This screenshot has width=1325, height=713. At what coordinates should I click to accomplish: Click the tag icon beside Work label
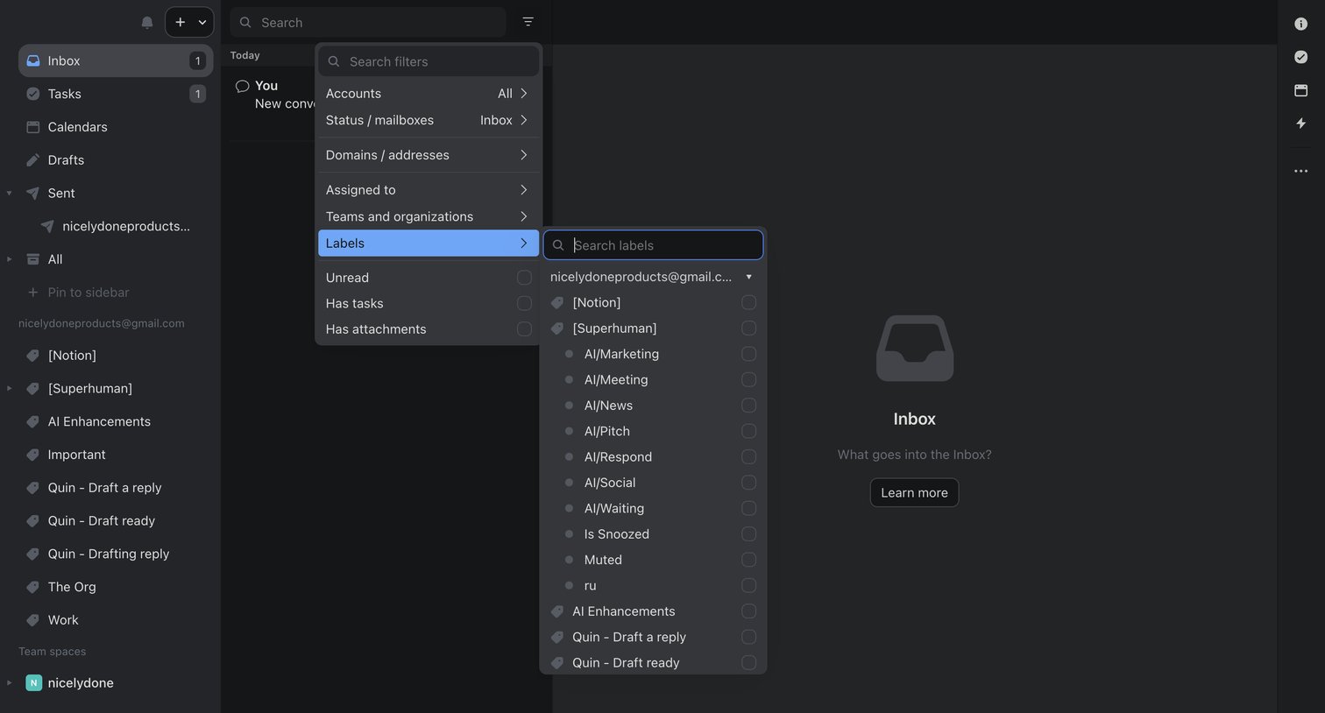click(x=33, y=620)
